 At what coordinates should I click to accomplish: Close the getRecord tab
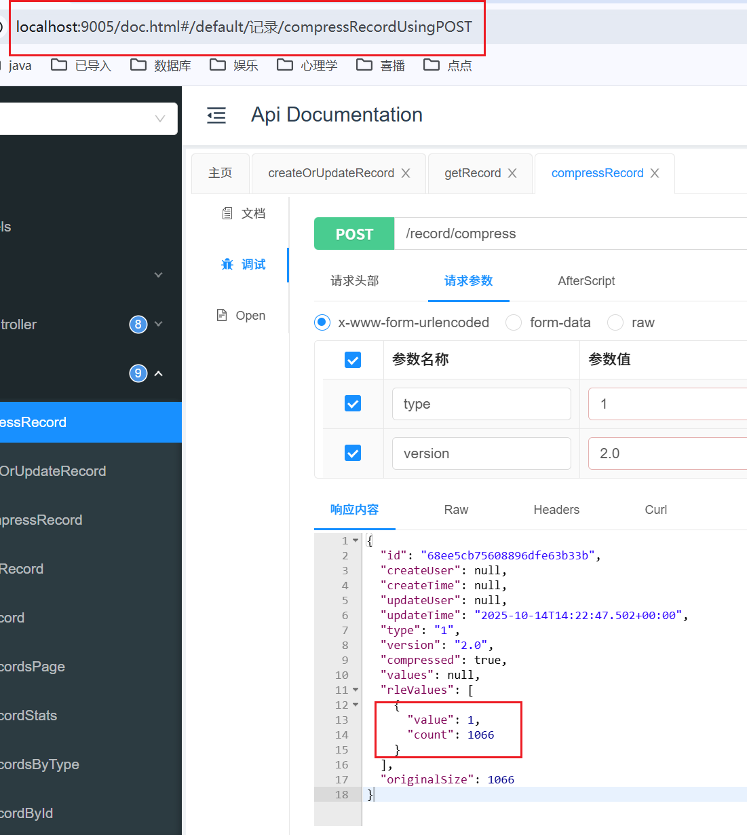pyautogui.click(x=512, y=173)
